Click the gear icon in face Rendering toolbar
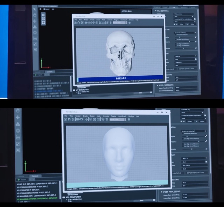 coord(129,119)
